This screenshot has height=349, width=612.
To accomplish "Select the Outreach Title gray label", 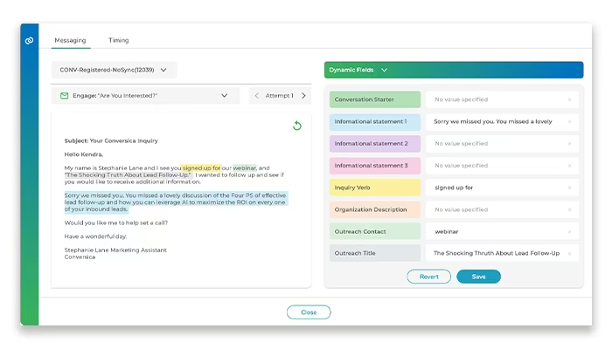I will tap(375, 253).
